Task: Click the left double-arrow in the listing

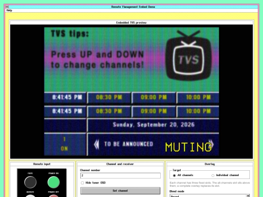Action: [96, 144]
